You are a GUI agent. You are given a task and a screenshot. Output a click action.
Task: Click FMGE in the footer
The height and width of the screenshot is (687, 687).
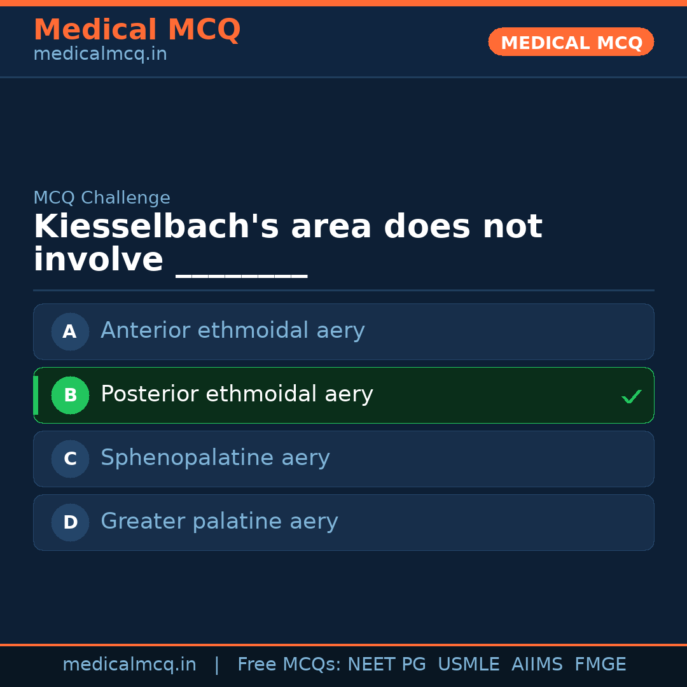click(x=600, y=665)
